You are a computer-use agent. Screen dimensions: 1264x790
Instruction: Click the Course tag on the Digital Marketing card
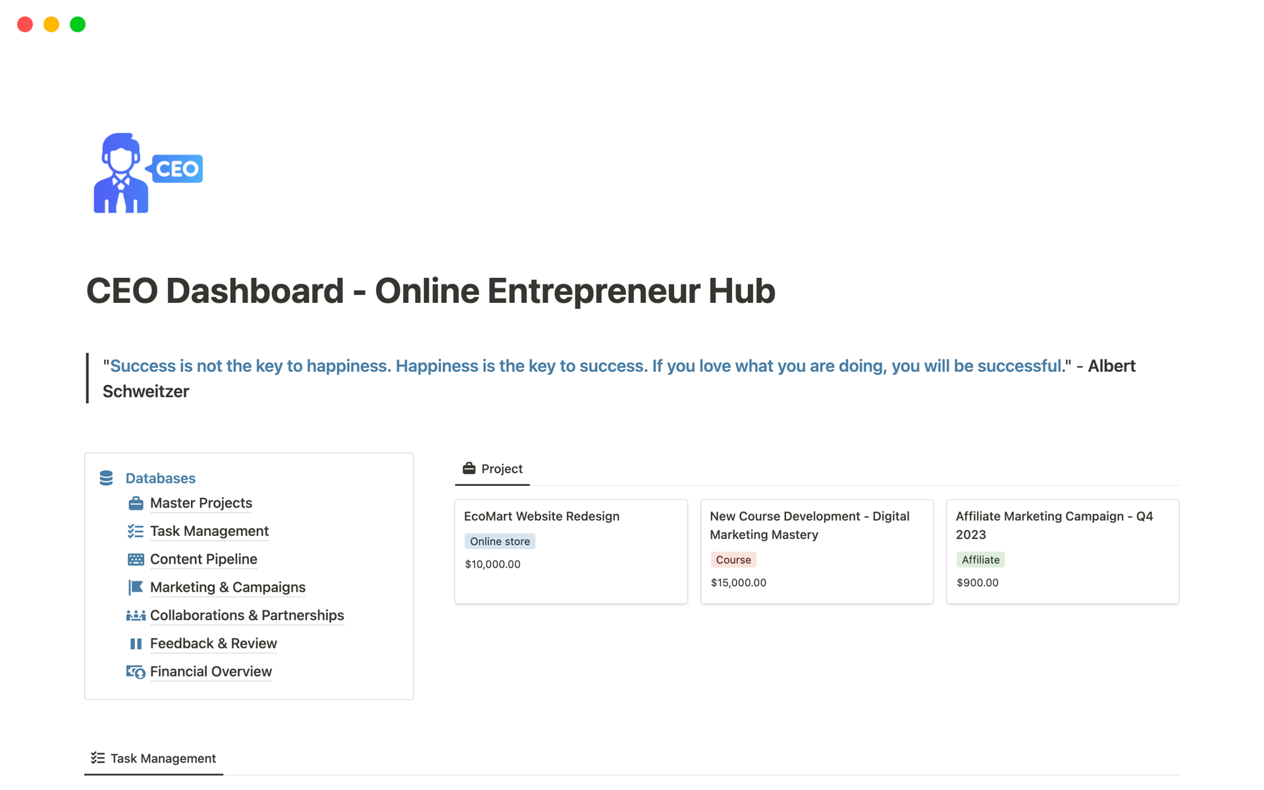[x=733, y=560]
